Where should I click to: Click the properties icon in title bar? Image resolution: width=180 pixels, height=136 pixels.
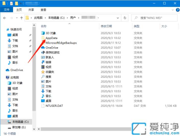(x=11, y=3)
